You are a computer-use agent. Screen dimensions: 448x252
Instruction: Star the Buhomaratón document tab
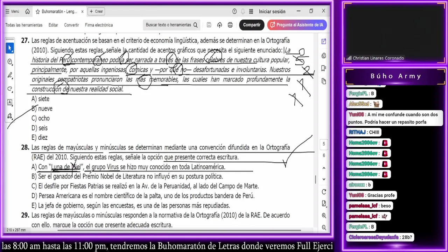(x=37, y=12)
